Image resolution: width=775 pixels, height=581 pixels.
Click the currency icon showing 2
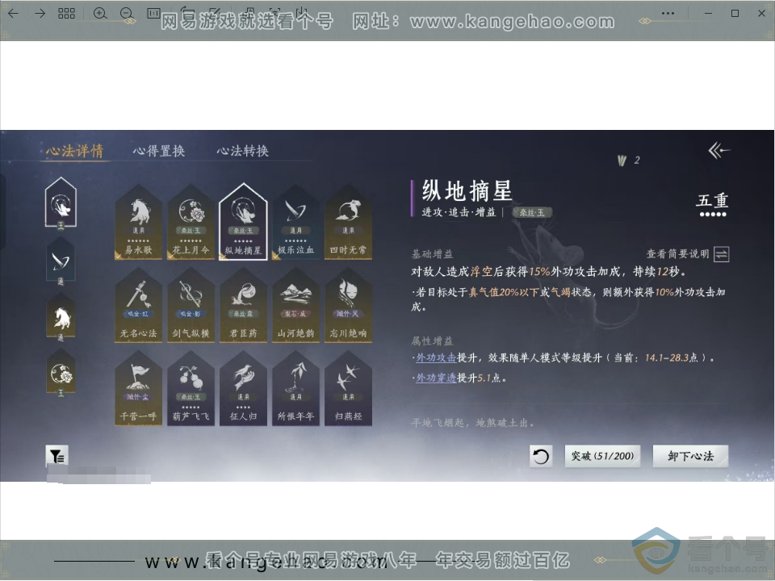pyautogui.click(x=622, y=161)
